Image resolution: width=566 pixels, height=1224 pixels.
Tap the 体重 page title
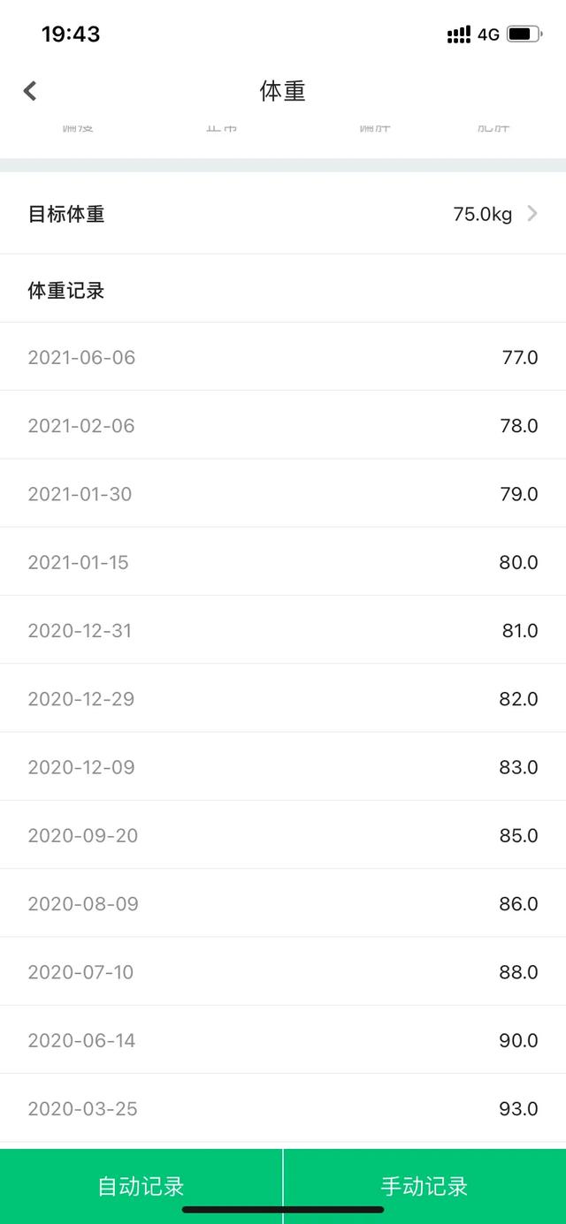point(283,91)
